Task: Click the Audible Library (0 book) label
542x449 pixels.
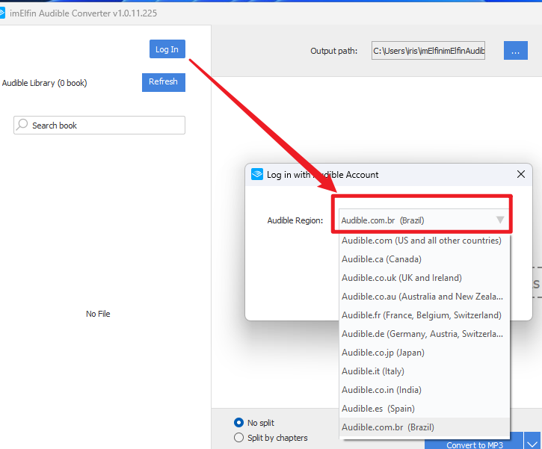Action: [x=45, y=83]
